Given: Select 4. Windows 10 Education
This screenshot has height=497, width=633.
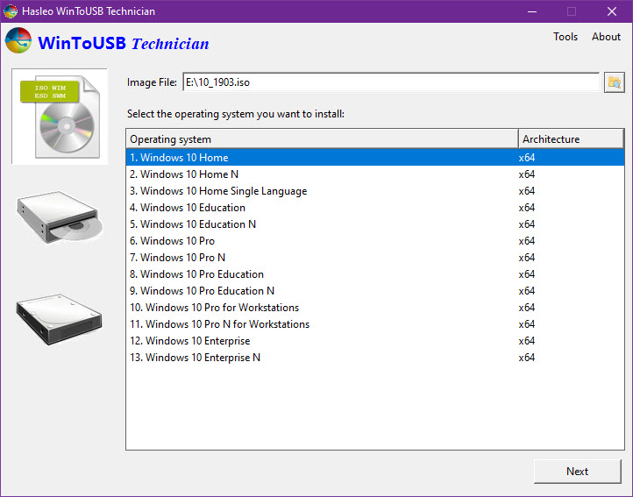Looking at the screenshot, I should (375, 208).
